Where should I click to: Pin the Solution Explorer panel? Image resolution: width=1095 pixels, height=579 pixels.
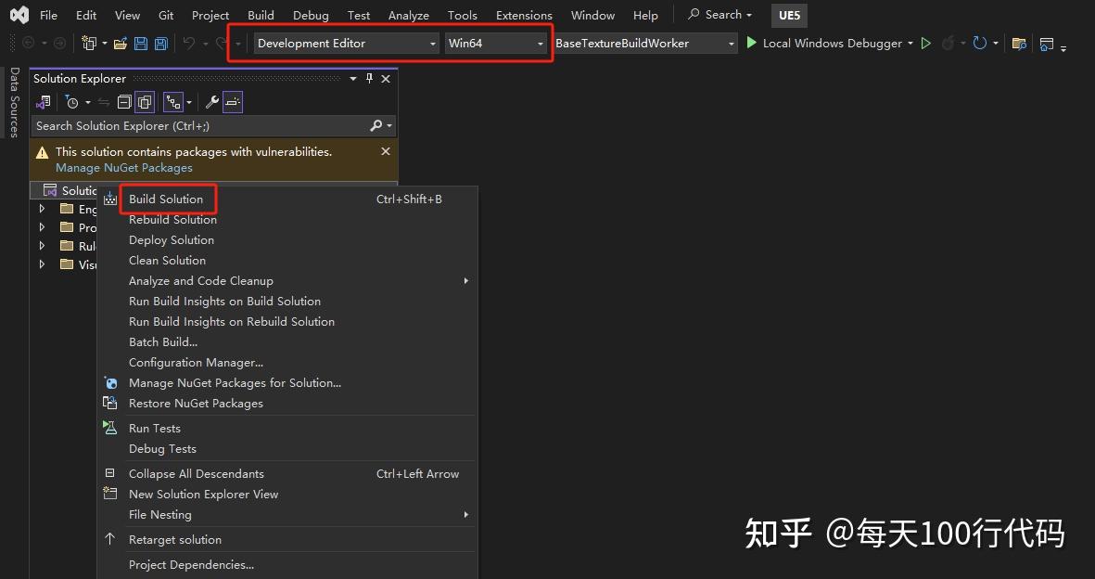coord(369,78)
